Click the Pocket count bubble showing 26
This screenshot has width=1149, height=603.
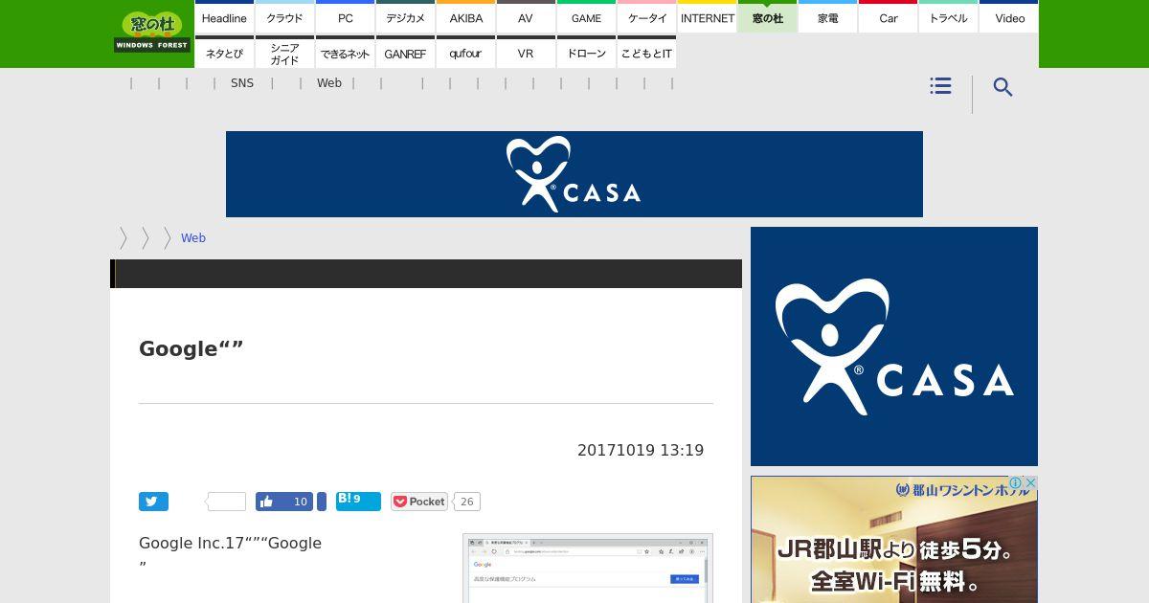pyautogui.click(x=466, y=502)
